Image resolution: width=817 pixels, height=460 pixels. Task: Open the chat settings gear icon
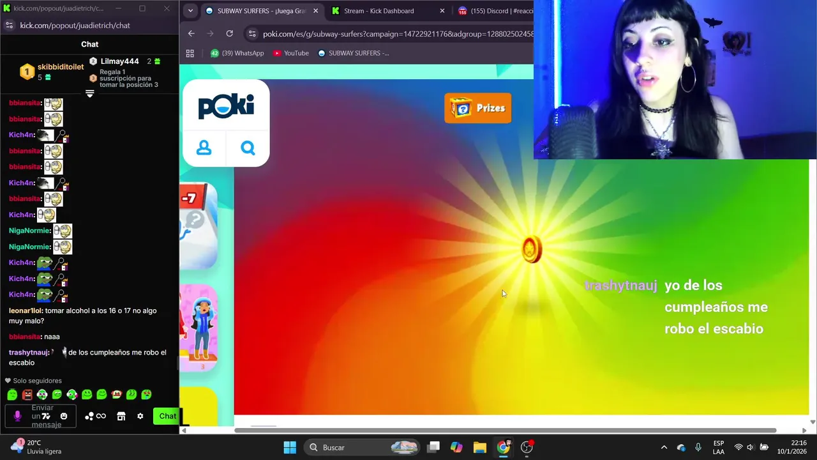(140, 416)
